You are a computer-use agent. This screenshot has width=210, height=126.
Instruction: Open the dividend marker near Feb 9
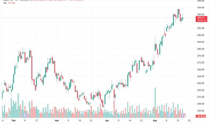click(25, 115)
